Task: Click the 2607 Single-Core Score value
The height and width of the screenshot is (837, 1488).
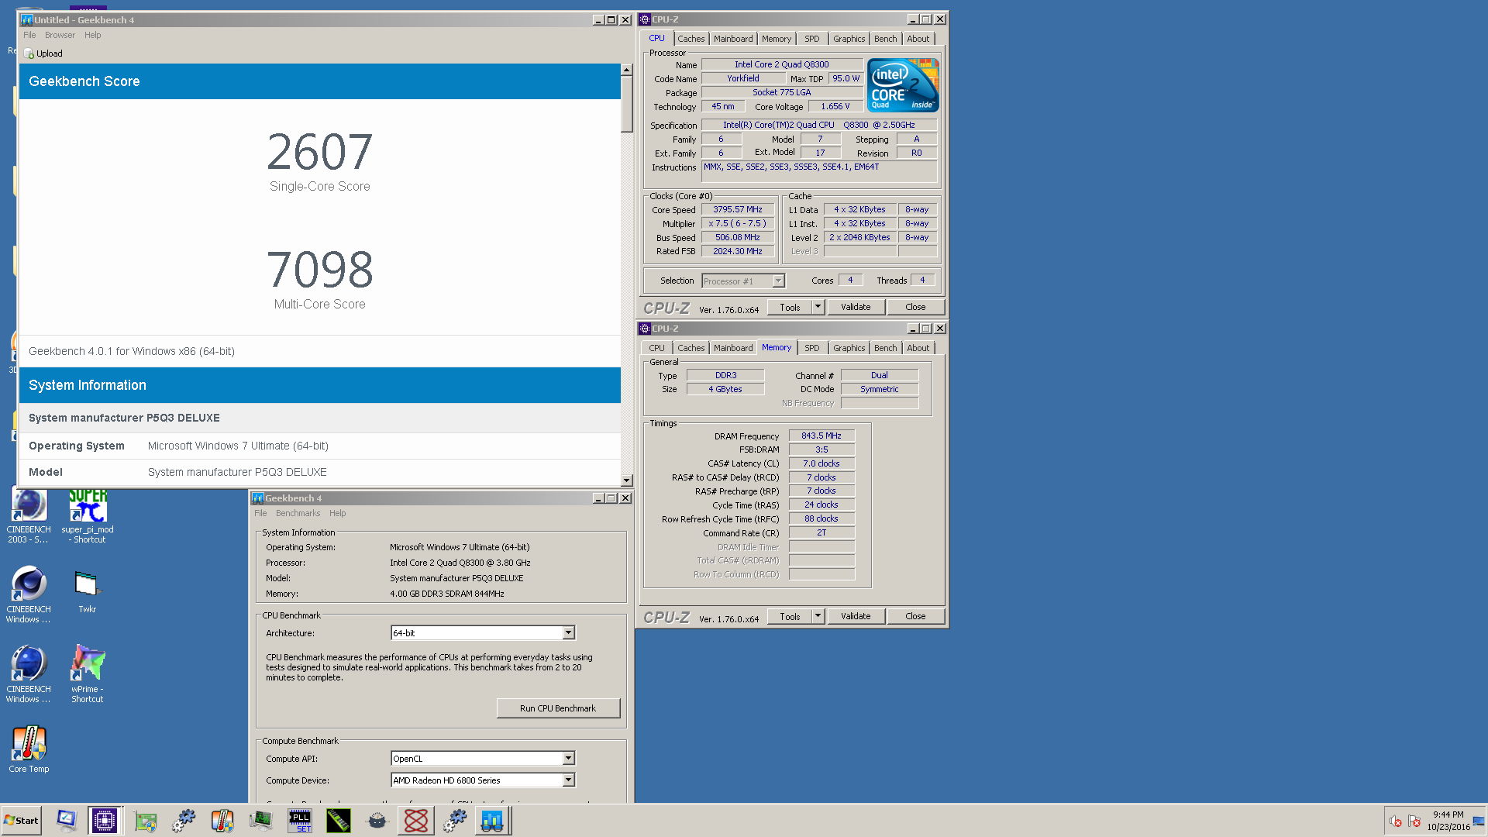Action: click(319, 152)
